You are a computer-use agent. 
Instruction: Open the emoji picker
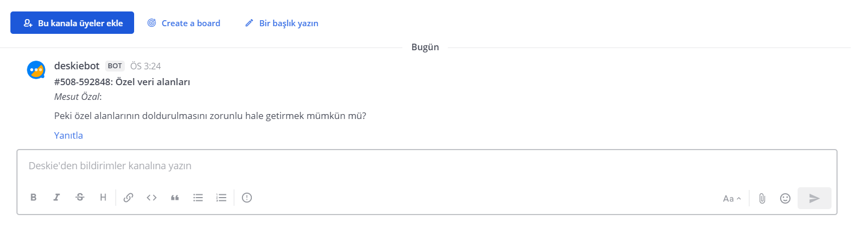click(x=785, y=199)
